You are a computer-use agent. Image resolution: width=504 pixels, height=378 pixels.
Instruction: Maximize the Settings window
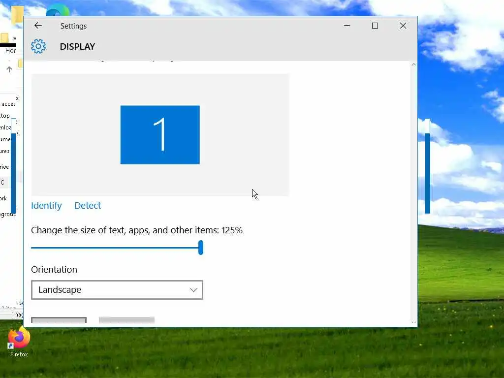375,26
